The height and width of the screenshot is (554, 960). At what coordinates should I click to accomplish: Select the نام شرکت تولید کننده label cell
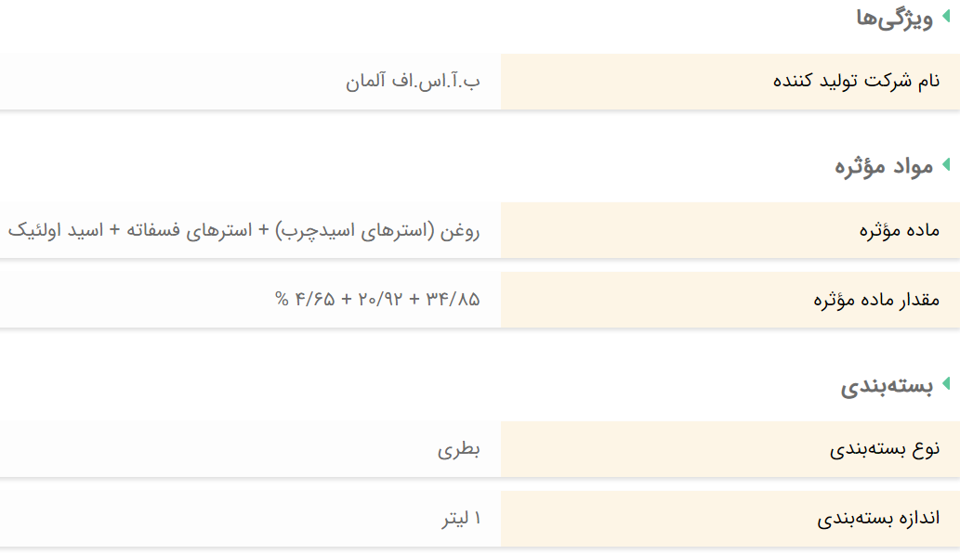pos(856,81)
